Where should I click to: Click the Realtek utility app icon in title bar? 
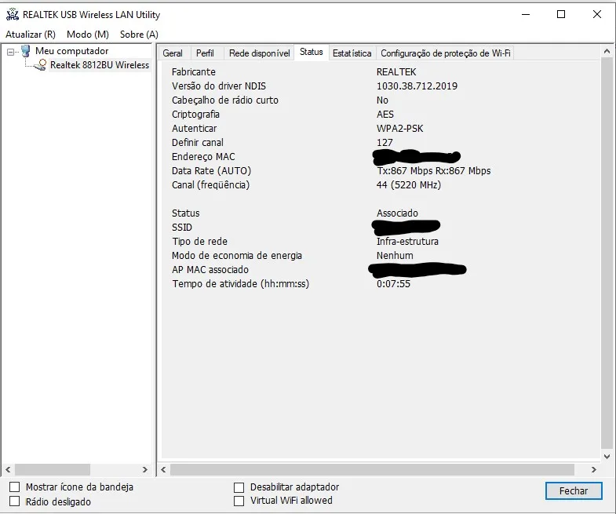point(13,15)
